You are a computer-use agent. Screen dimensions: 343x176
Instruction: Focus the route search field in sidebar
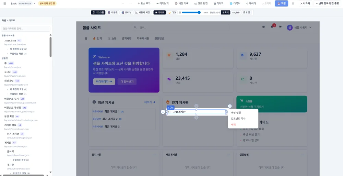coord(26,29)
